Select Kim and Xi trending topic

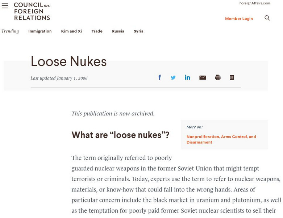pos(71,31)
